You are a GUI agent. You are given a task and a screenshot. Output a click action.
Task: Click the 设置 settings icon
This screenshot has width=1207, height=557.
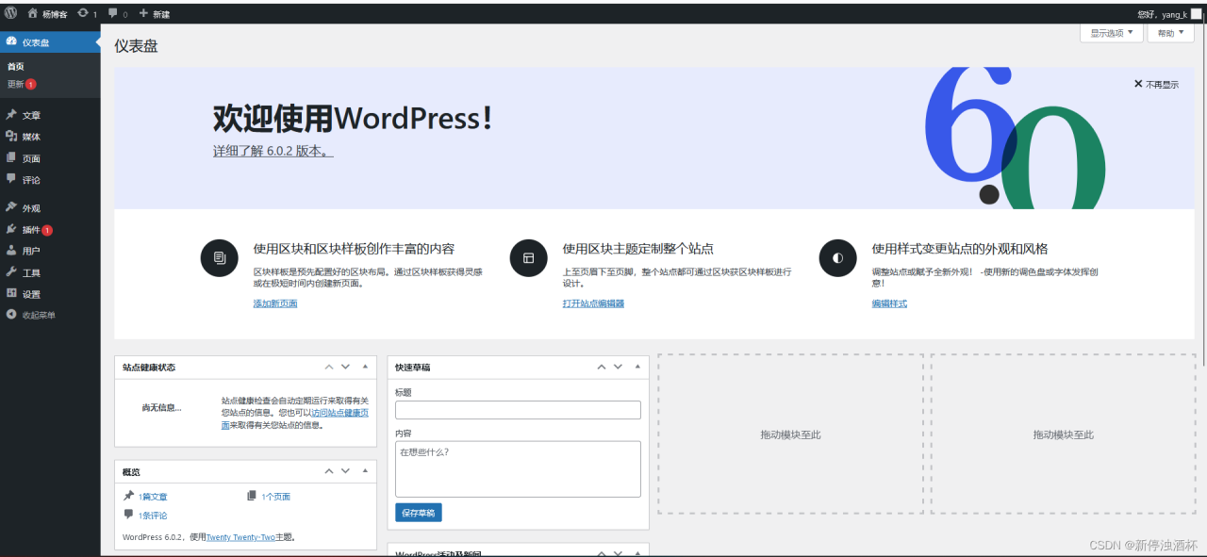11,293
